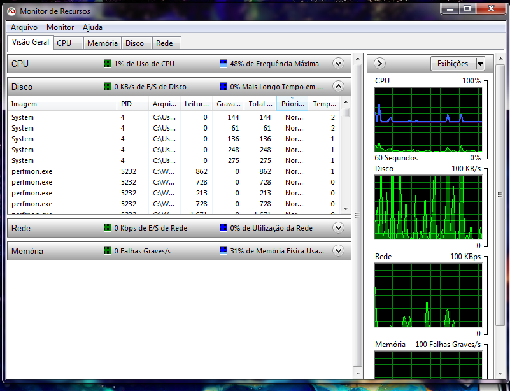Click the disk list scrollbar thumb
510x391 pixels.
(346, 112)
